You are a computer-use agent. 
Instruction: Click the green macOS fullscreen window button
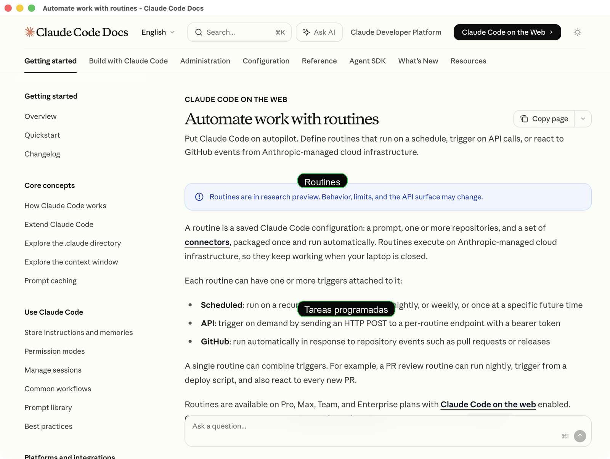32,8
